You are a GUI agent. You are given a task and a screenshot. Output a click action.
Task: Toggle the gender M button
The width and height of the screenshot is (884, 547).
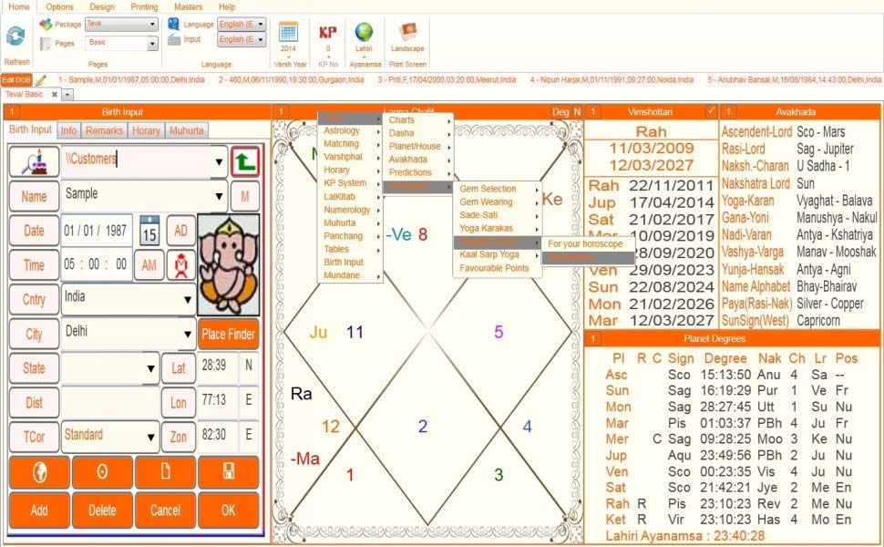(x=245, y=196)
